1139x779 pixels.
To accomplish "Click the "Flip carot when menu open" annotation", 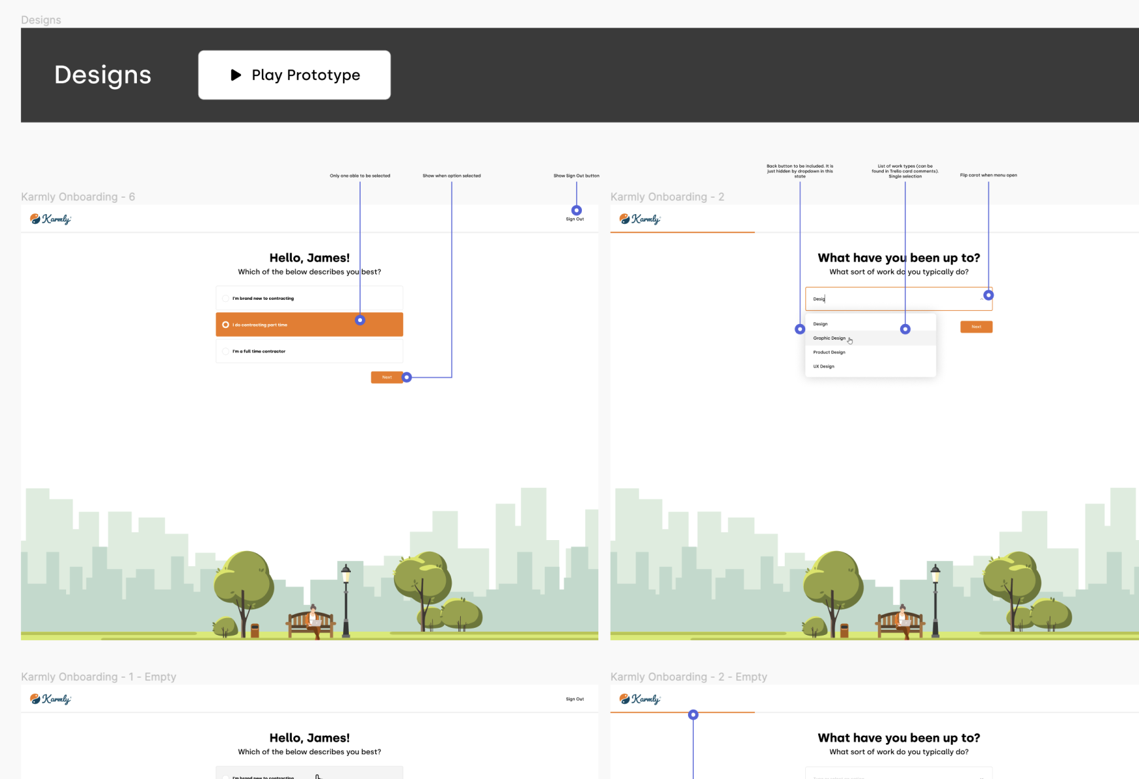I will pyautogui.click(x=988, y=175).
